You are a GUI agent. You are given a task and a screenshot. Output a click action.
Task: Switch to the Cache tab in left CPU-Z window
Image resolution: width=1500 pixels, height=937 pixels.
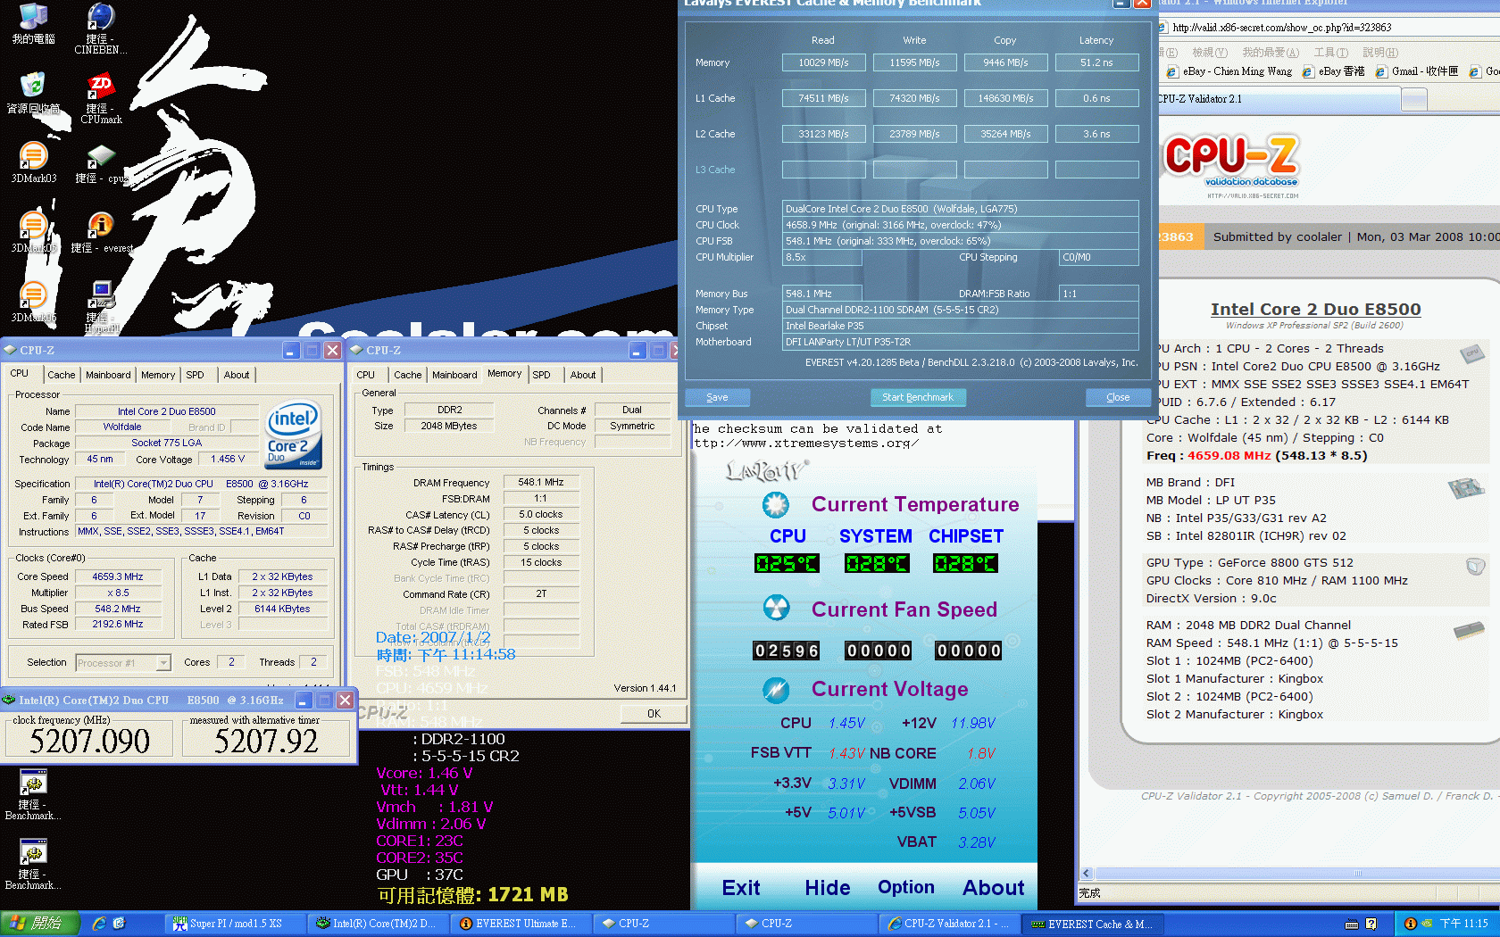pyautogui.click(x=61, y=375)
